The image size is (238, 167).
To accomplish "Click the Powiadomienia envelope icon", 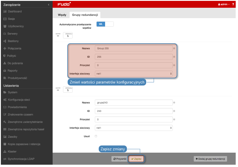I will click(x=5, y=107).
